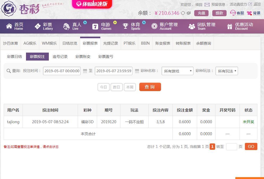
Task: Click the Games number 7 icon
Action: click(95, 27)
